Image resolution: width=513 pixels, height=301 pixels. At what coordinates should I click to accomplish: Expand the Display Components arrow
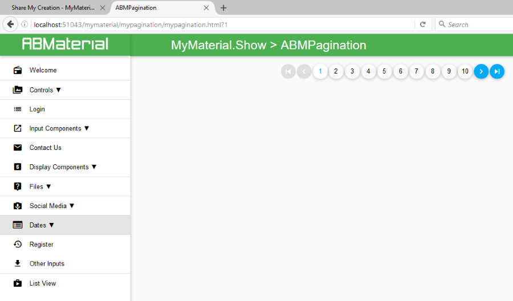click(94, 167)
